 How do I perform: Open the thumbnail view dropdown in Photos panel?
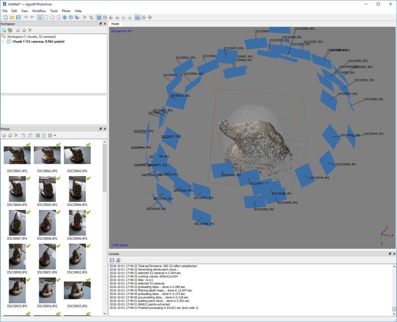[55, 135]
